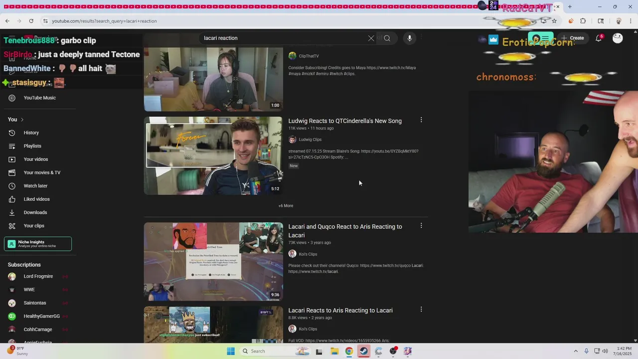Click the Your clips scissors icon
Image resolution: width=638 pixels, height=359 pixels.
point(12,226)
